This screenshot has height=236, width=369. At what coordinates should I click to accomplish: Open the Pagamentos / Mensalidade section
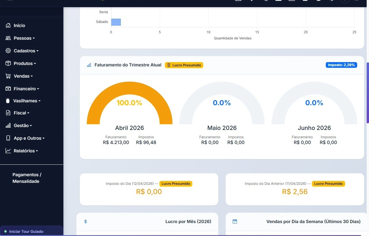pyautogui.click(x=27, y=178)
